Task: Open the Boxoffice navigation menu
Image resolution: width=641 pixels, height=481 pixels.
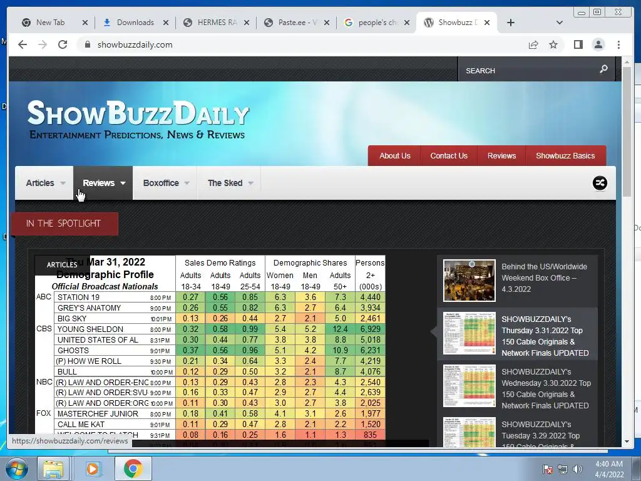Action: tap(165, 183)
